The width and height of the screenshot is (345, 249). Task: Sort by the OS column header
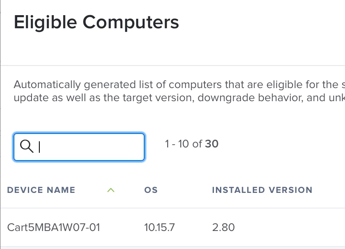pos(151,190)
